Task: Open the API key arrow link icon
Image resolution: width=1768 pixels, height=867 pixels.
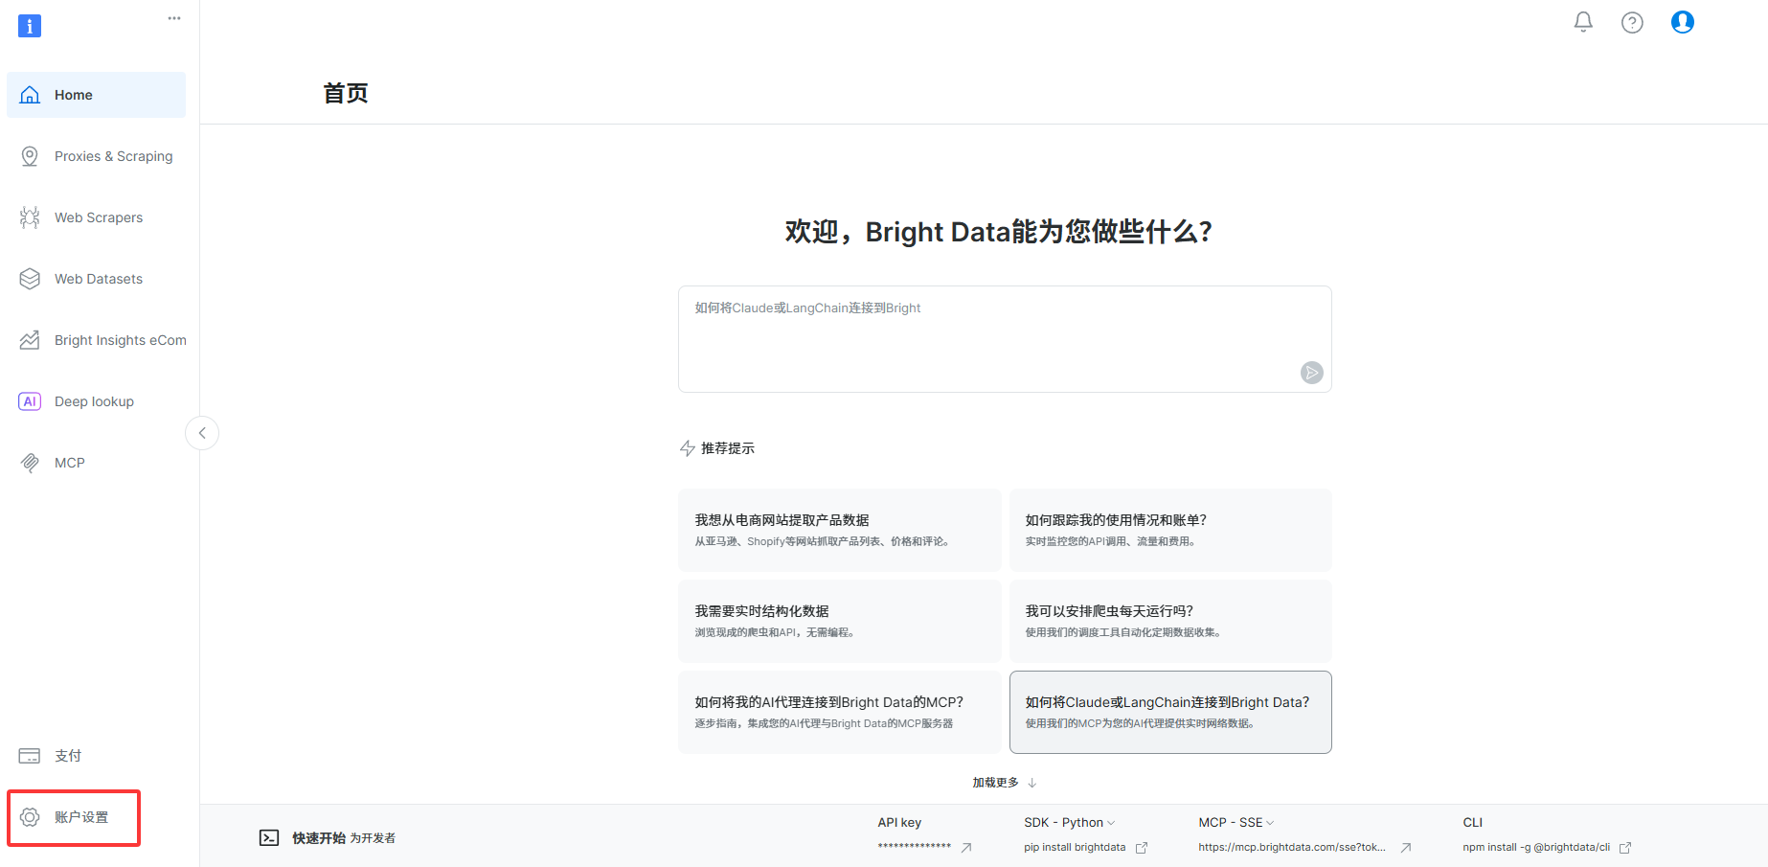Action: pos(966,848)
